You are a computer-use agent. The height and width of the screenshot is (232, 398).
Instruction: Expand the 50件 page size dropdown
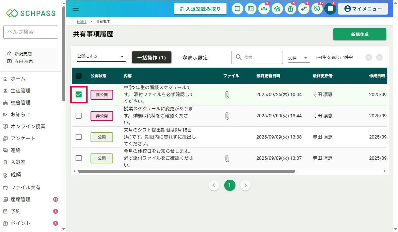[x=298, y=58]
